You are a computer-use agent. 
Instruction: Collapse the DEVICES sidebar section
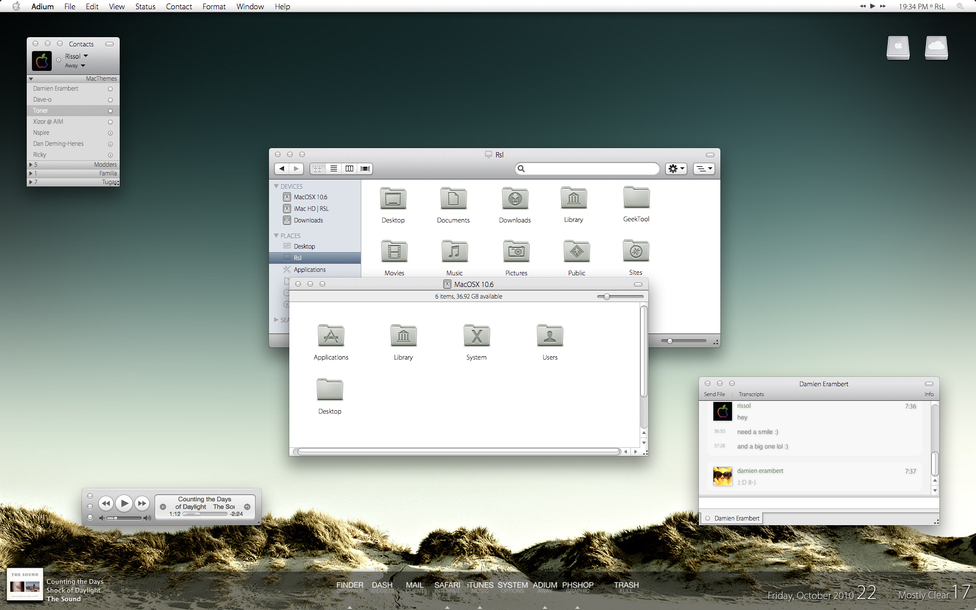pyautogui.click(x=277, y=186)
